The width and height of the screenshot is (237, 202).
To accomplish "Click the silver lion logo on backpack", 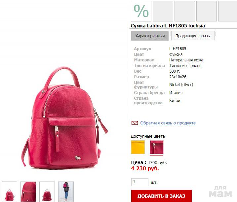I will click(78, 158).
